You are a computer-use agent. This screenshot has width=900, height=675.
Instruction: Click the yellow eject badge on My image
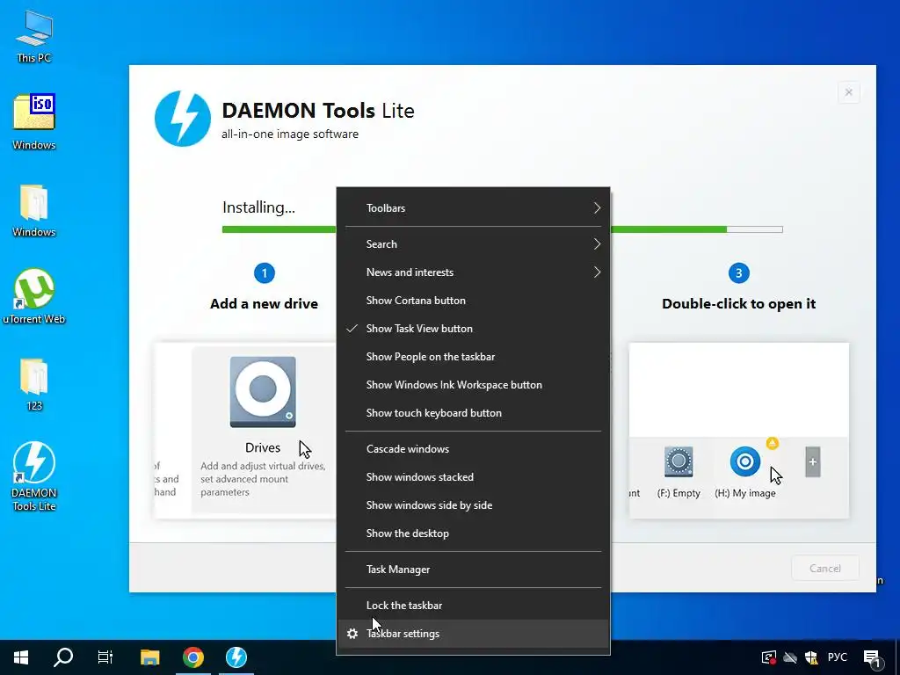(773, 443)
